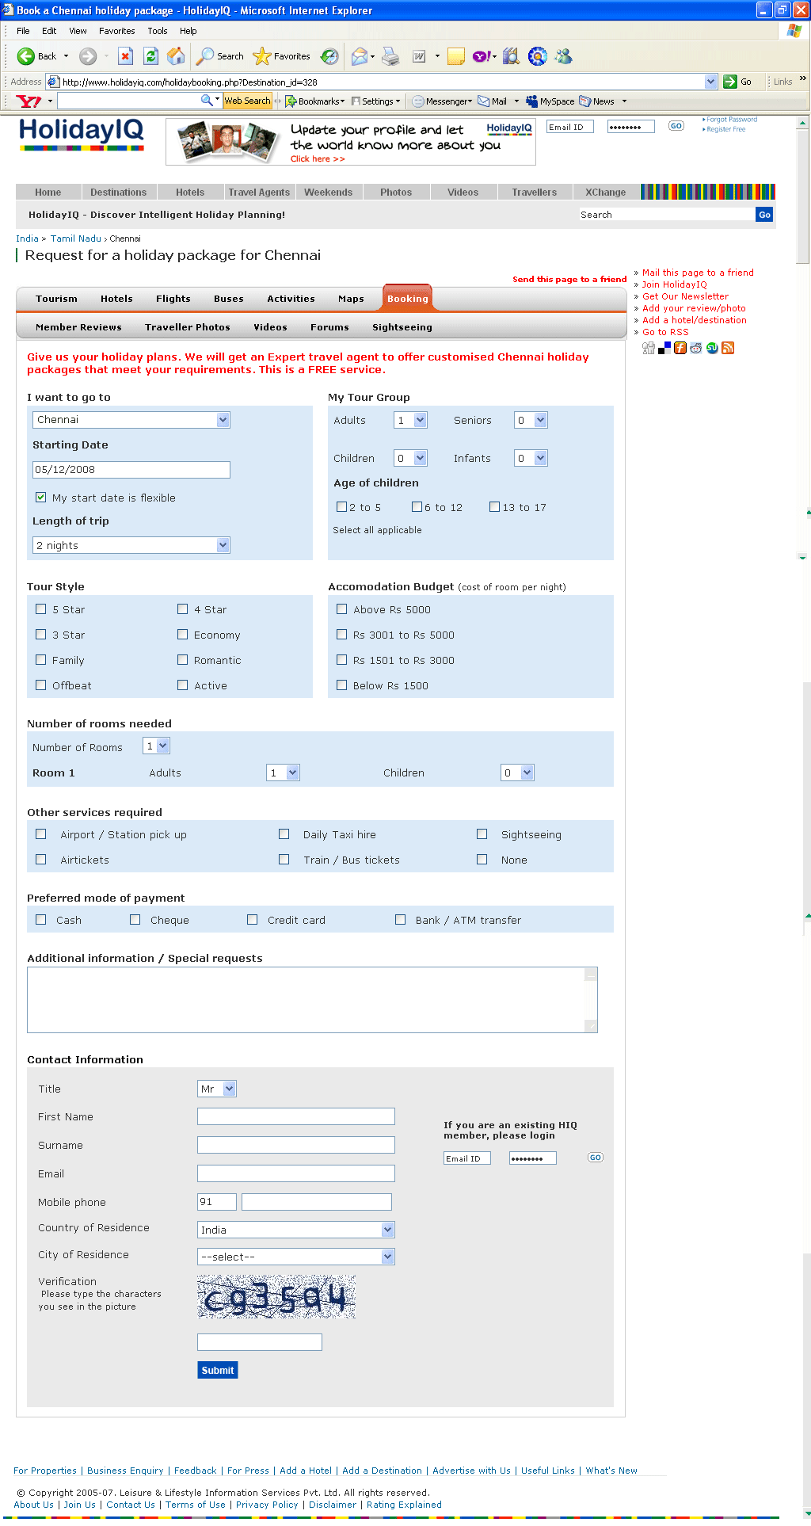
Task: Stop page loading with red X icon
Action: tap(125, 56)
